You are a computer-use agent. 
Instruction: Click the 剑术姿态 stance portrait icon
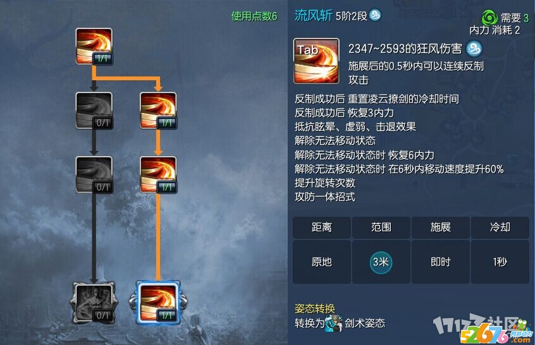coord(334,323)
